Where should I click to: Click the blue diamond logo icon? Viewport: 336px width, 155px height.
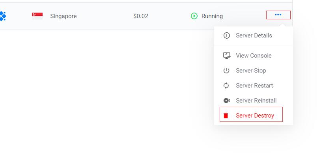coord(3,16)
